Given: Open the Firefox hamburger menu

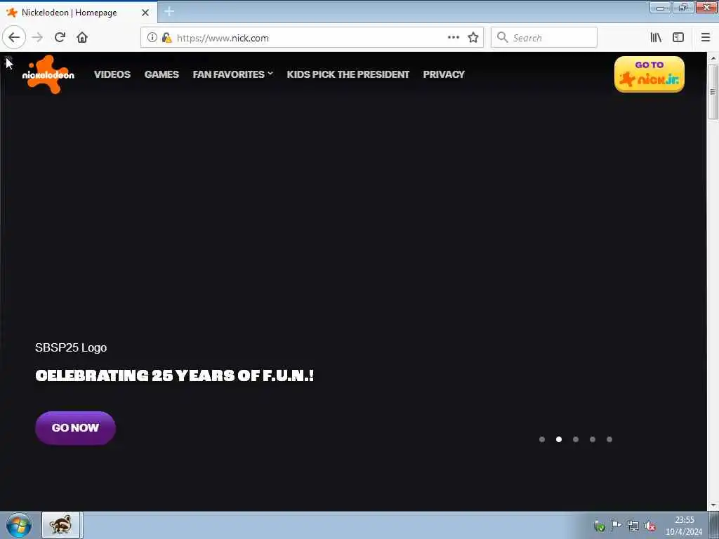Looking at the screenshot, I should click(706, 38).
